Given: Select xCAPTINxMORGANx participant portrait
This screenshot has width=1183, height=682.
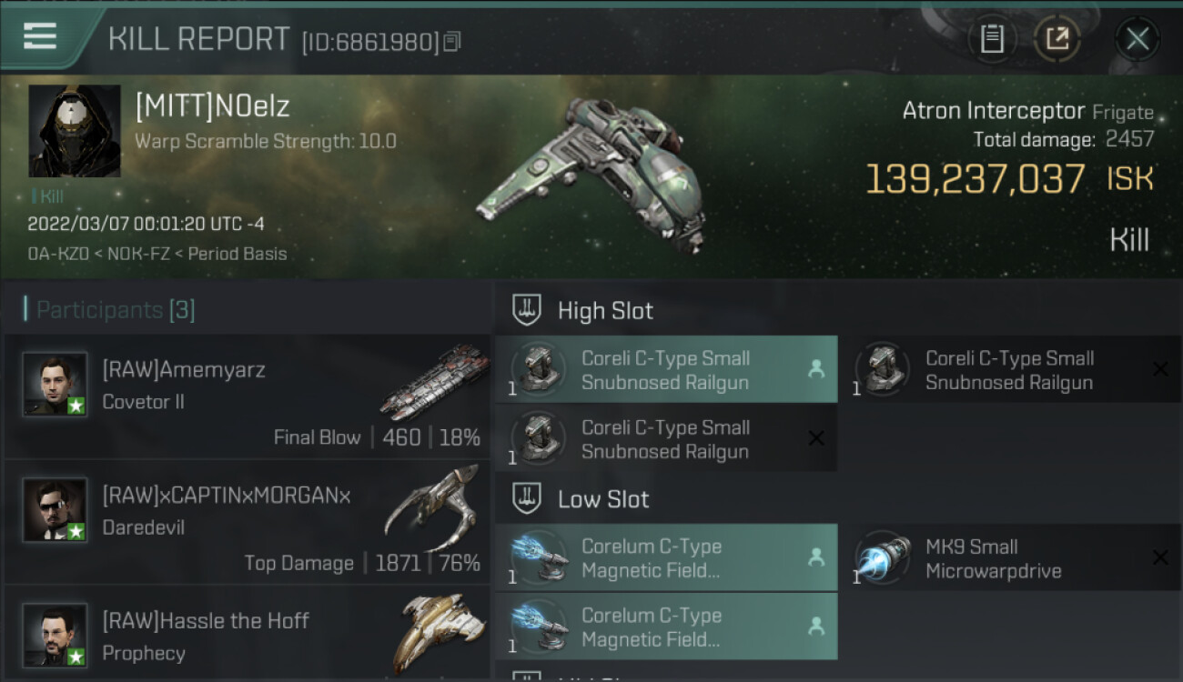Looking at the screenshot, I should point(55,510).
